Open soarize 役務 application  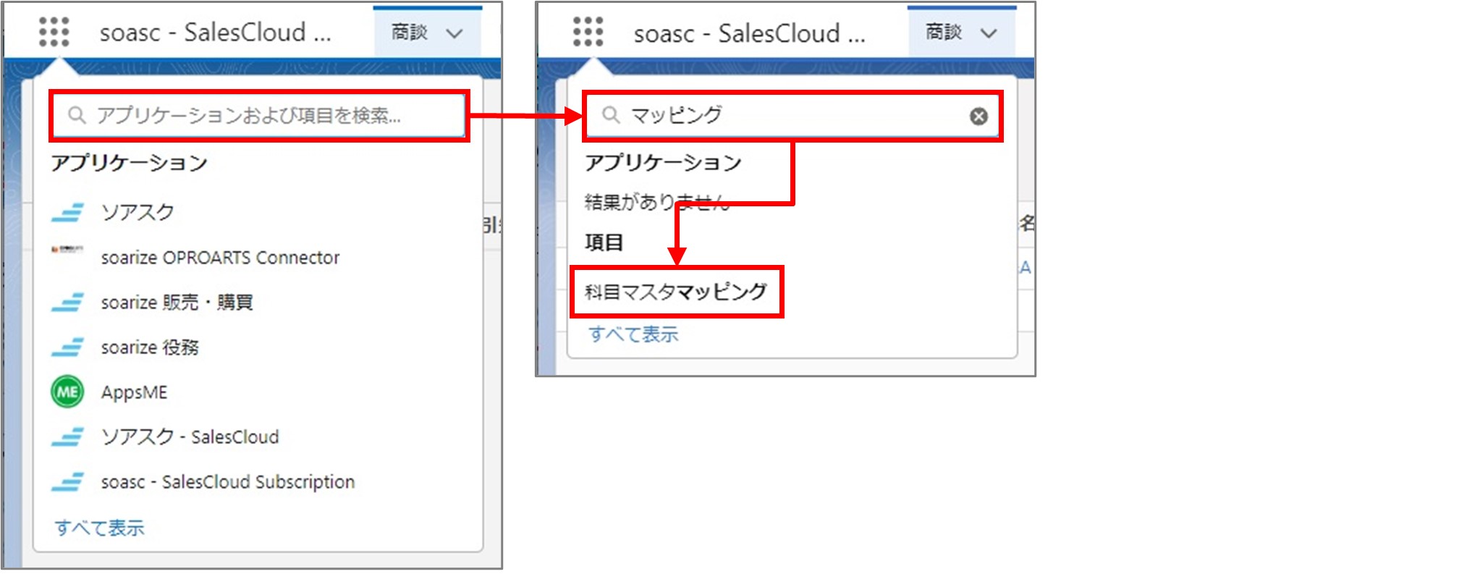coord(150,347)
